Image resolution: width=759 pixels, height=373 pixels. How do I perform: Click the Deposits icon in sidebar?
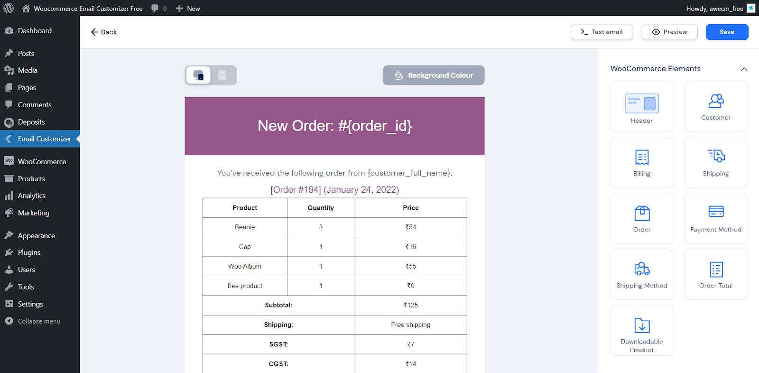tap(9, 122)
